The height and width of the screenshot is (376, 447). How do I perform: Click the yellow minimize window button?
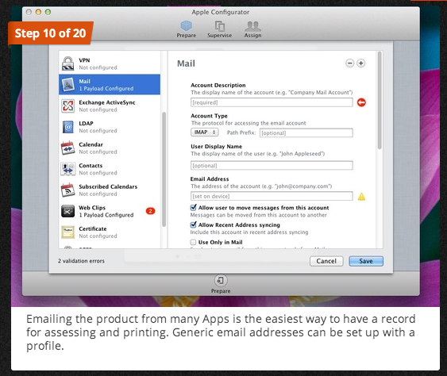(x=38, y=12)
